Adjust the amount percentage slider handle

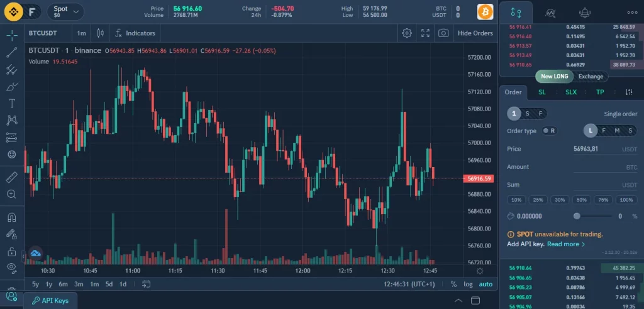577,216
